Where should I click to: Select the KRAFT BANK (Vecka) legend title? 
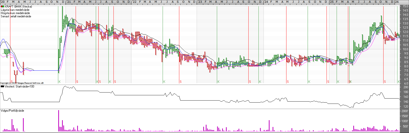18,7
